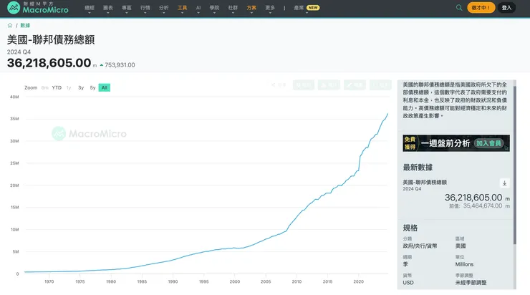The image size is (530, 295).
Task: Click the orange 億才中 button
Action: click(x=481, y=8)
